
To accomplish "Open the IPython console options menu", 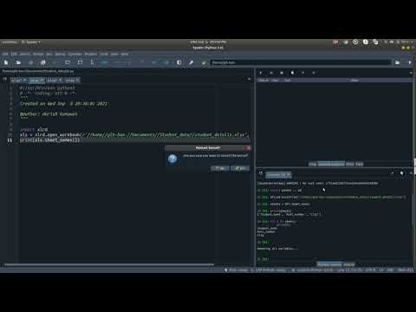I will (x=411, y=173).
